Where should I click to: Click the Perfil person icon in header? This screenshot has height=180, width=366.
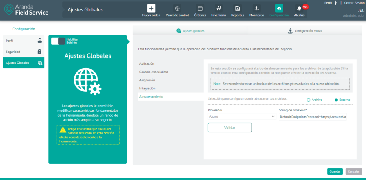click(x=335, y=3)
